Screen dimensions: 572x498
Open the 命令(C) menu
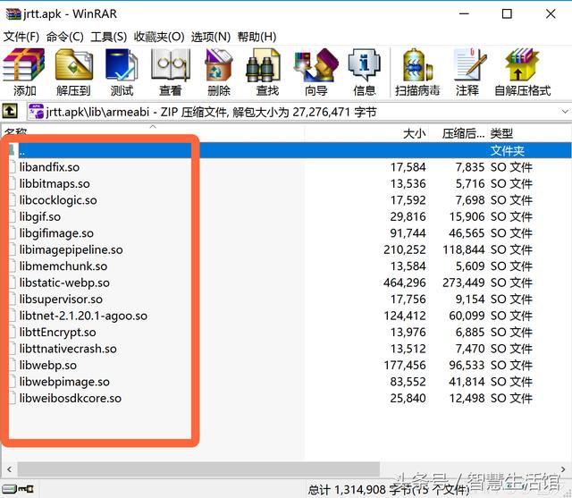click(65, 37)
